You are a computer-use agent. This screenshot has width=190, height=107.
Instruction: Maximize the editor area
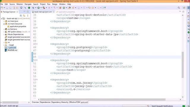pos(183,12)
